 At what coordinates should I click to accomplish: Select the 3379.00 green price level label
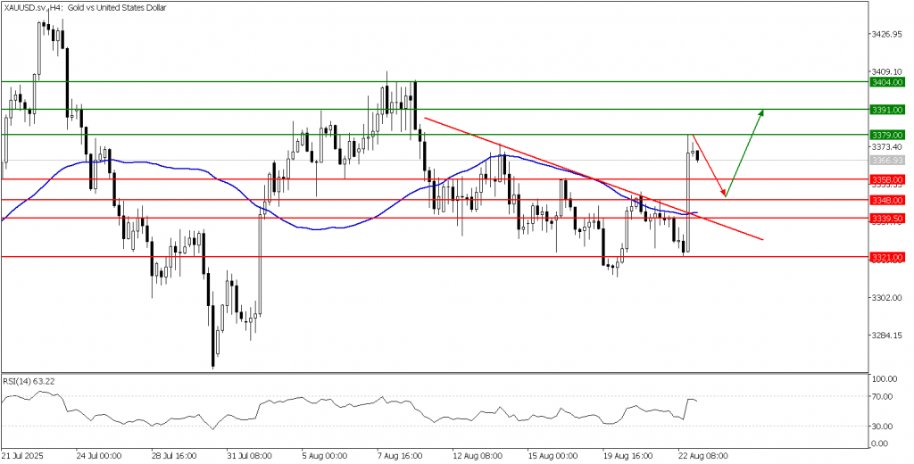pyautogui.click(x=887, y=135)
